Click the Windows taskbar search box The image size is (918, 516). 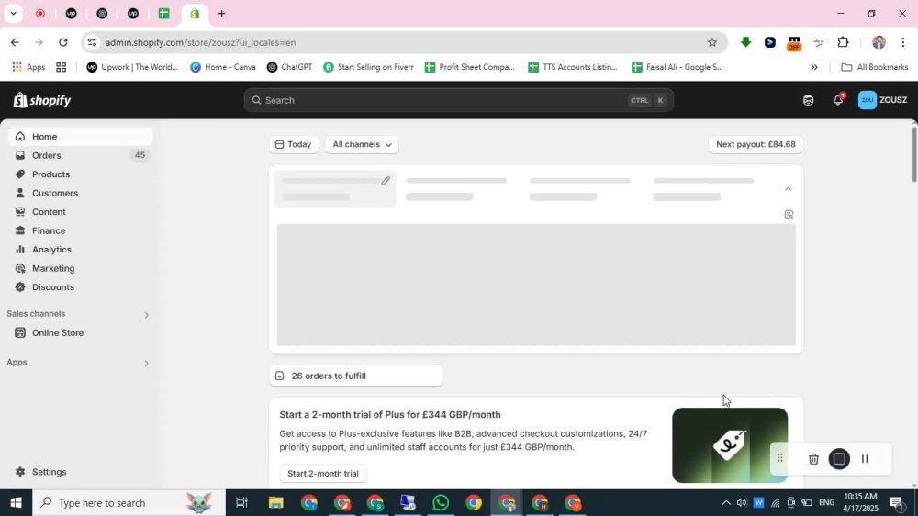click(x=129, y=502)
